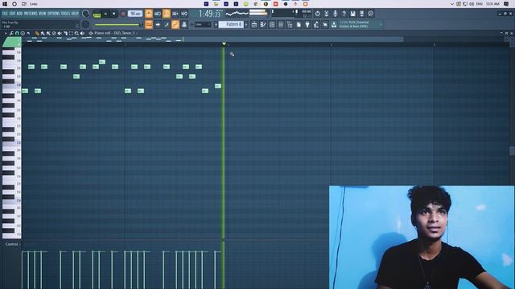The image size is (515, 289).
Task: Toggle the note draw brush icon
Action: pos(167,25)
